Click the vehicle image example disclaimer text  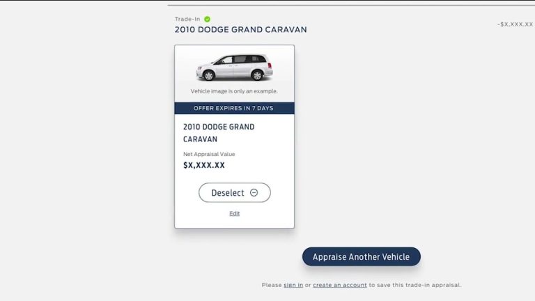[234, 91]
